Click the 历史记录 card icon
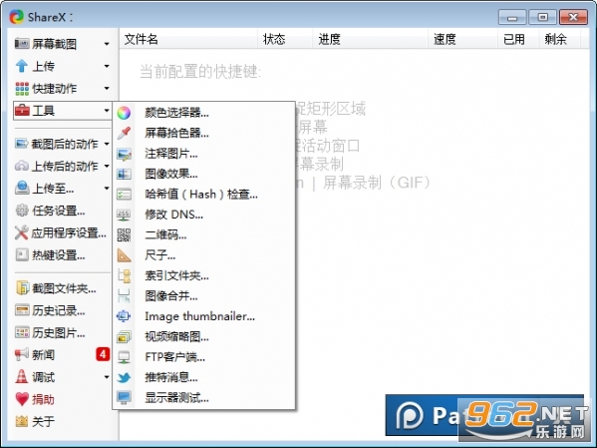Viewport: 597px width, 448px height. point(22,310)
